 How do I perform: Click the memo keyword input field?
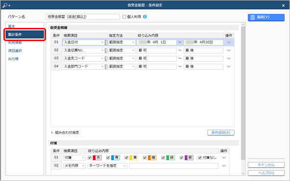[x=174, y=166]
